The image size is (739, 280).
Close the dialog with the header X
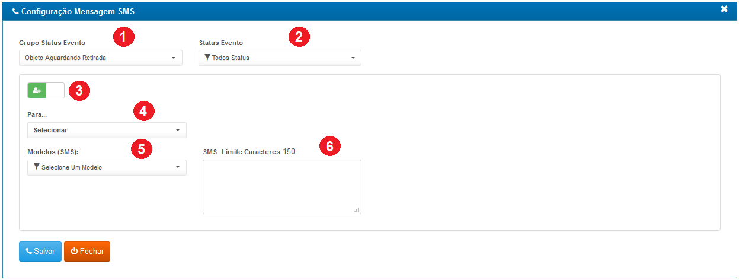724,9
